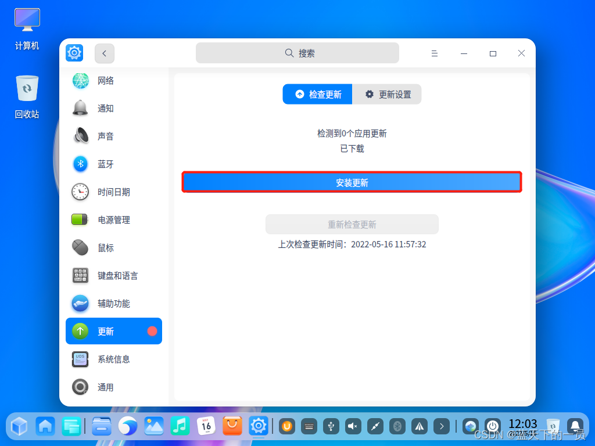The width and height of the screenshot is (595, 446).
Task: Click the control center gear in dock
Action: (259, 426)
